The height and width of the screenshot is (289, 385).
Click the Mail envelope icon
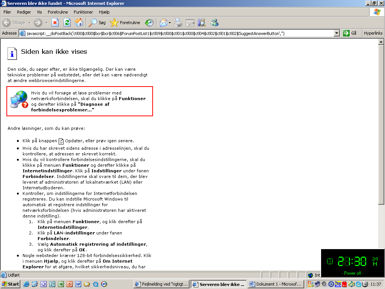click(x=163, y=23)
